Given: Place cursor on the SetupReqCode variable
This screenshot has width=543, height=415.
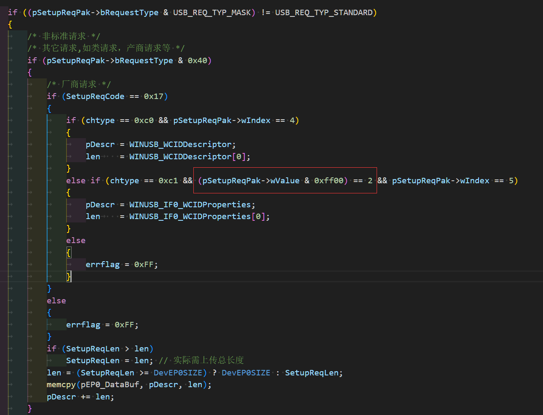Looking at the screenshot, I should (95, 96).
